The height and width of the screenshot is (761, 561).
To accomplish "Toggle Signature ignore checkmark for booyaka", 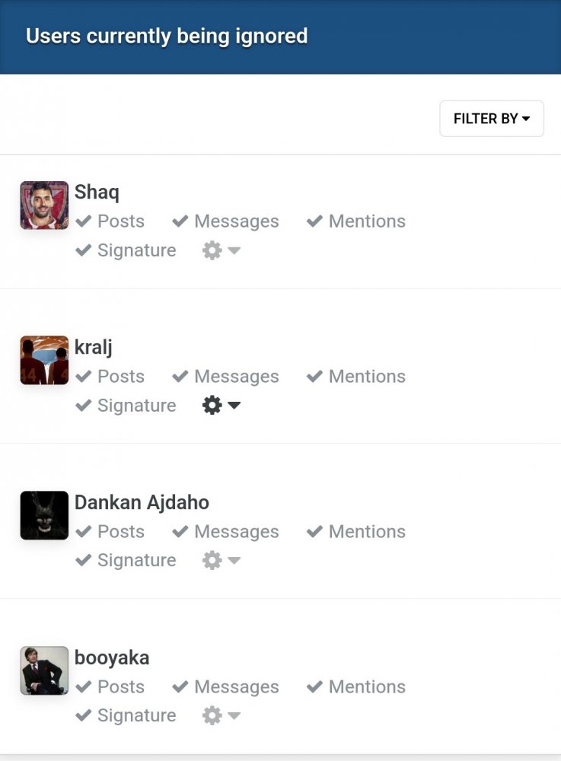I will click(x=126, y=715).
